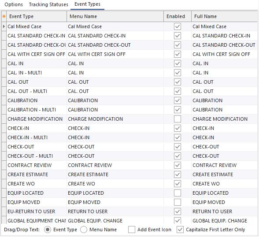Select the CAL. IN - MULTI event type cell
The width and height of the screenshot is (259, 237).
[37, 73]
